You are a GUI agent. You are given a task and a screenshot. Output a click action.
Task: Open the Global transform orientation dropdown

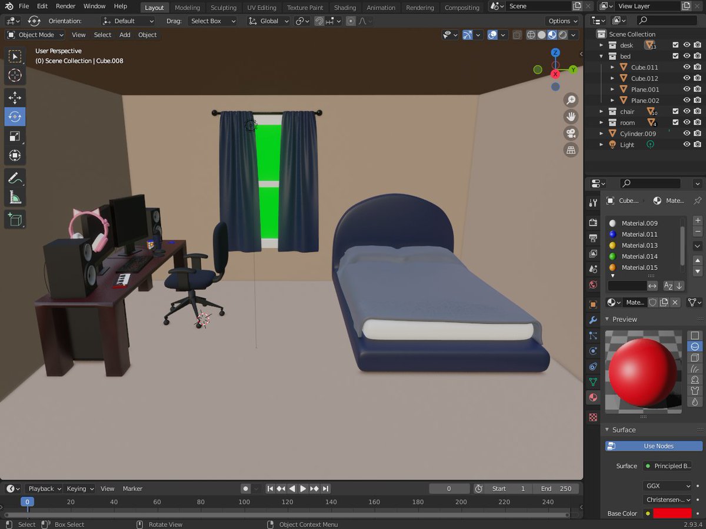coord(268,21)
